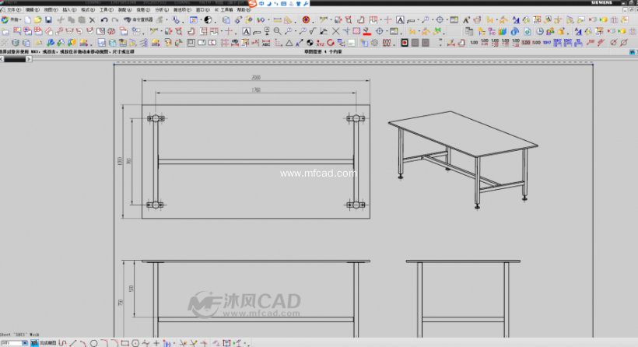
Task: Open the 命令查找器 command finder
Action: pos(138,19)
